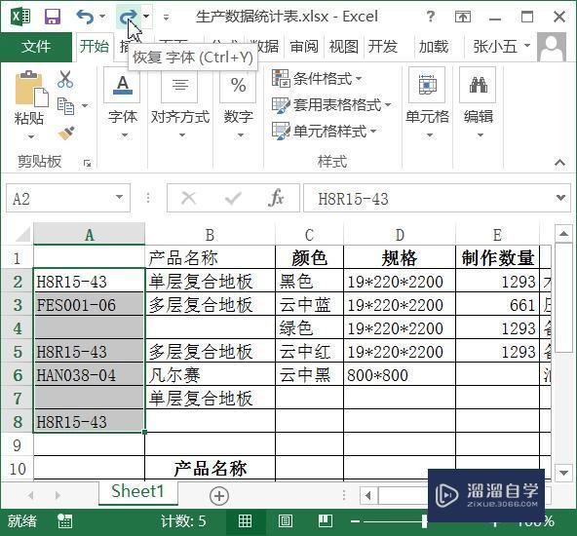The width and height of the screenshot is (577, 536).
Task: Click cell containing 凡尔赛
Action: coord(211,375)
